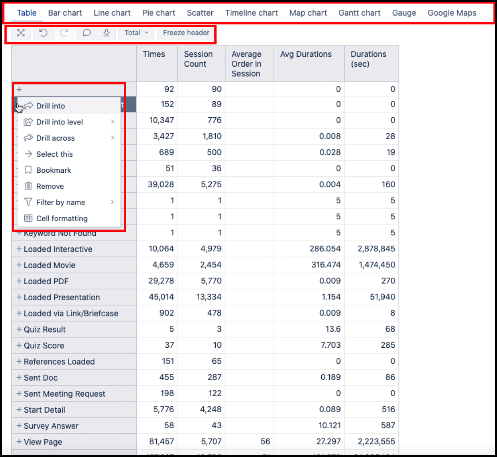
Task: Remove the row via trash menu item
Action: pos(50,186)
